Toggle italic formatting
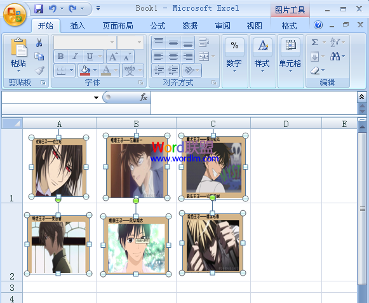Viewport: 369px width, 303px height. [76, 57]
